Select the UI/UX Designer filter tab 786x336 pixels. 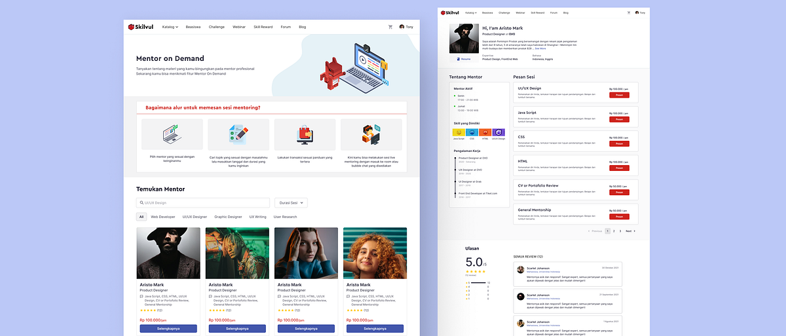coord(195,217)
